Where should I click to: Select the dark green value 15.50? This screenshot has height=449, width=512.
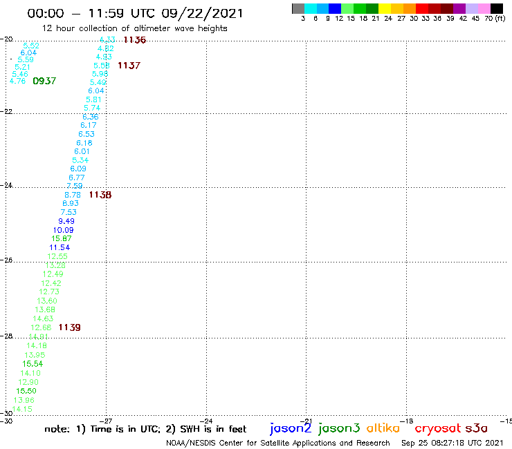click(x=26, y=391)
